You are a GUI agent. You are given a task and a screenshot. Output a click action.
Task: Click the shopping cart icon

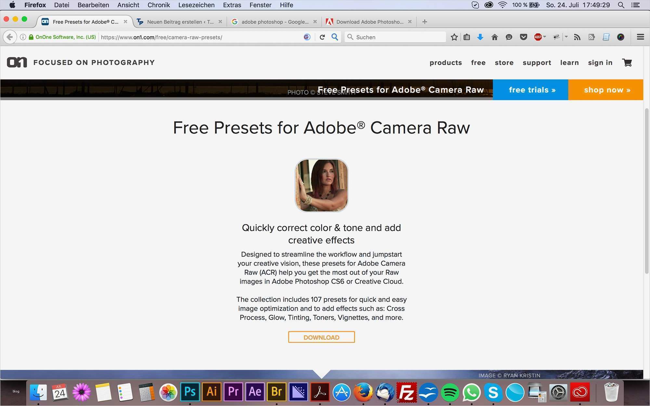pyautogui.click(x=627, y=62)
